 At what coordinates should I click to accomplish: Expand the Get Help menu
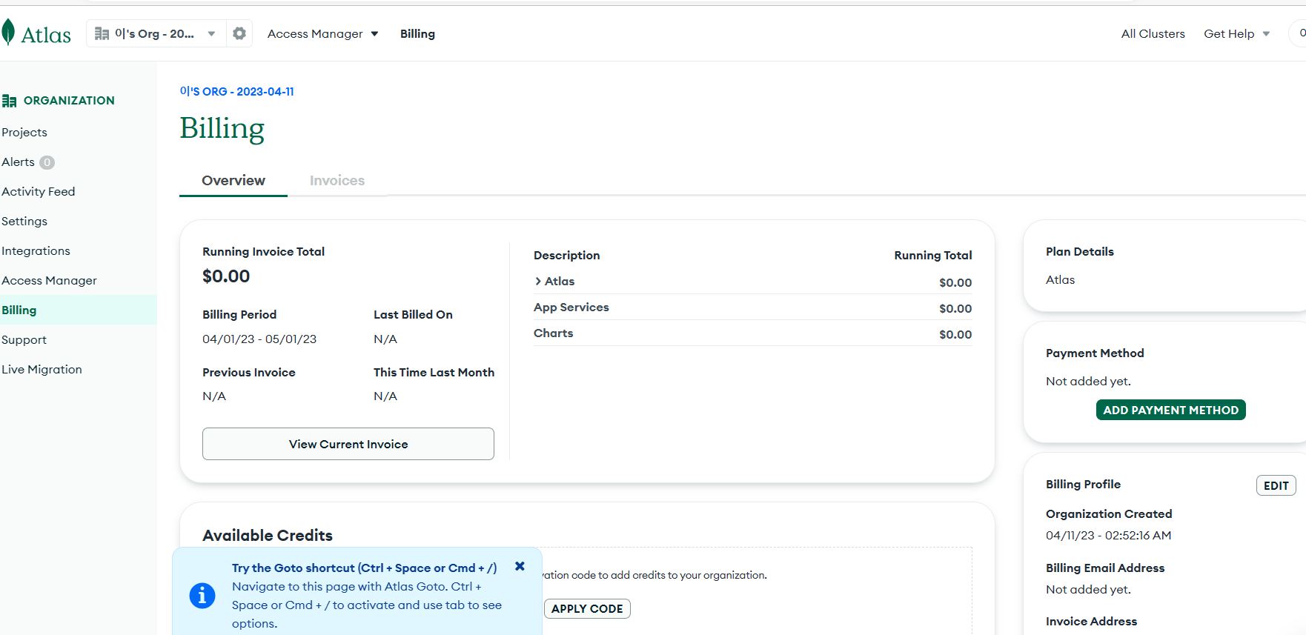(x=1237, y=34)
